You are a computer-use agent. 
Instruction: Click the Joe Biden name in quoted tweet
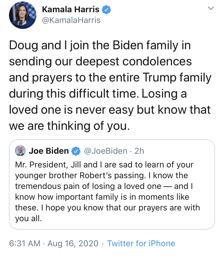click(x=49, y=151)
